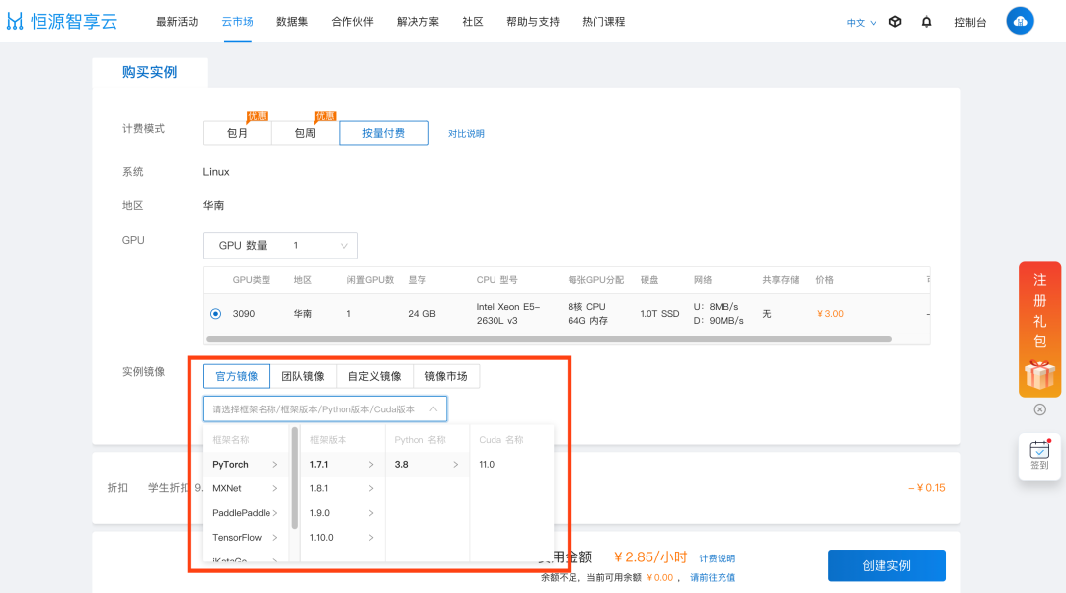Click the cube icon in header

tap(895, 22)
